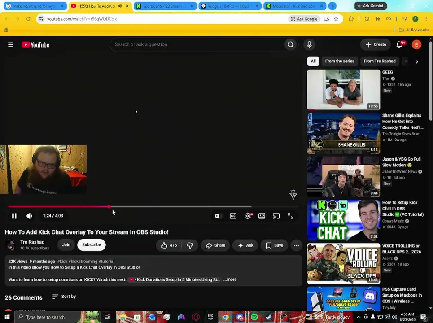Toggle the autoplay switch in the player
Screen dimensions: 433x323
pyautogui.click(x=218, y=216)
